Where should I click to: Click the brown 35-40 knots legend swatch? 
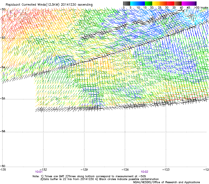[x=178, y=3]
